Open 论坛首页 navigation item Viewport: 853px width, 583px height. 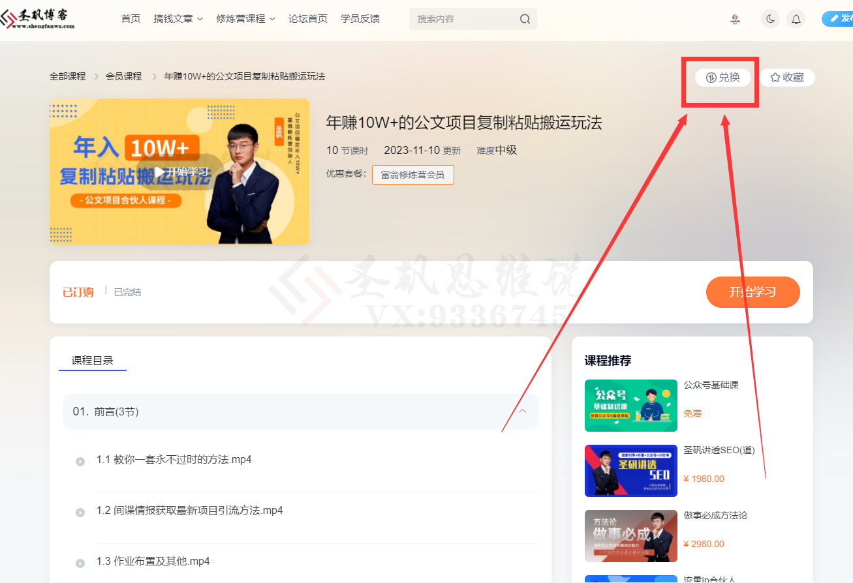[308, 19]
